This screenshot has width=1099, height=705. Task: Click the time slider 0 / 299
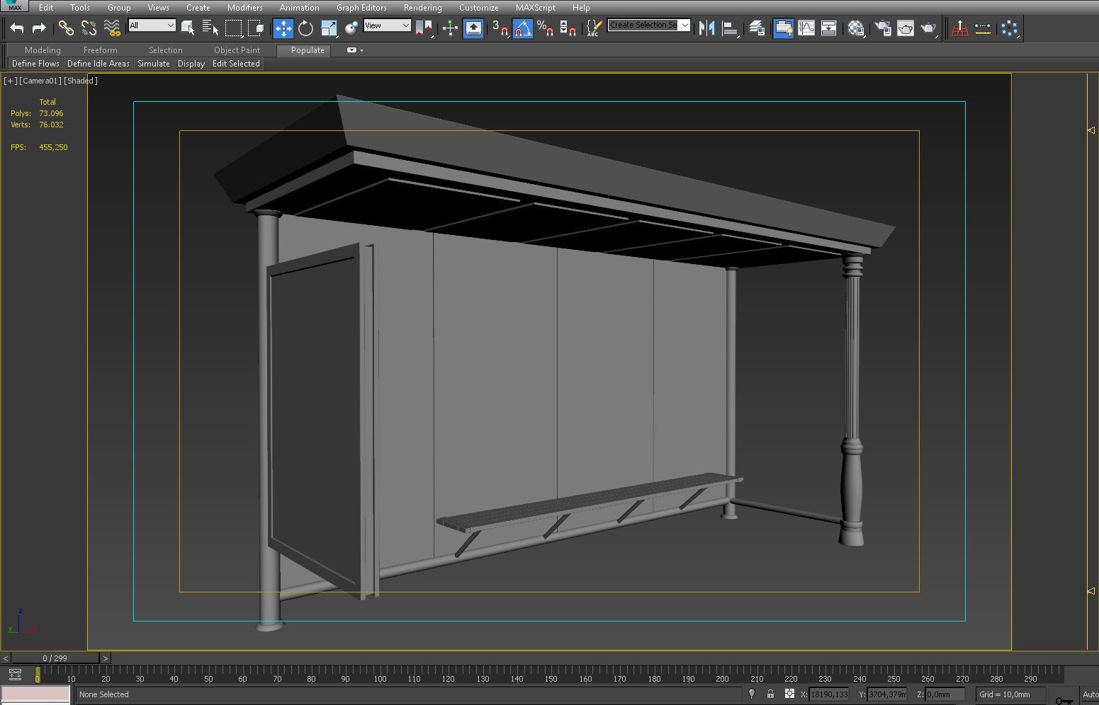tap(55, 658)
